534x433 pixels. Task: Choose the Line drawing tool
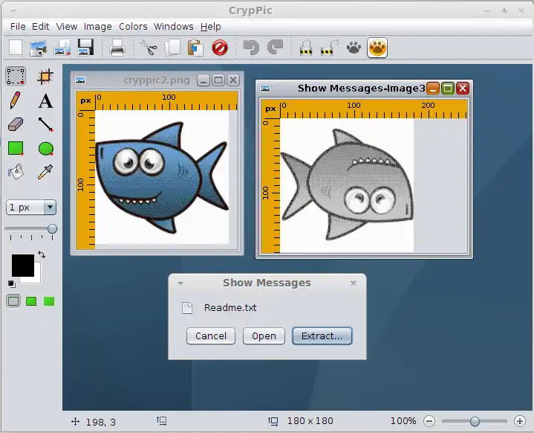(x=45, y=124)
